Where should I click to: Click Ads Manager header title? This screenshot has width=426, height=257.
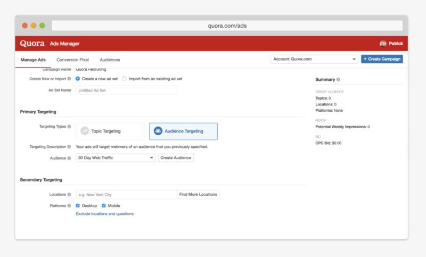pos(64,44)
